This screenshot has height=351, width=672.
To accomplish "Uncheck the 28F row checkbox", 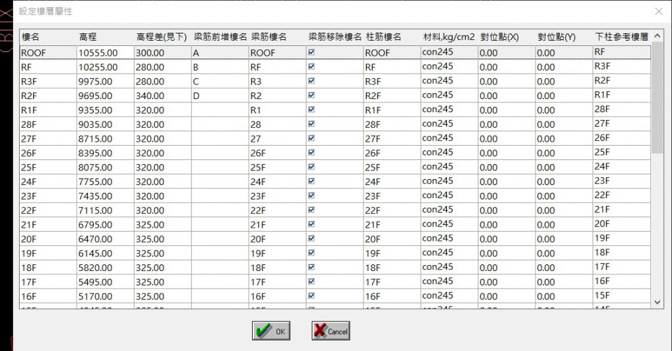I will [312, 124].
